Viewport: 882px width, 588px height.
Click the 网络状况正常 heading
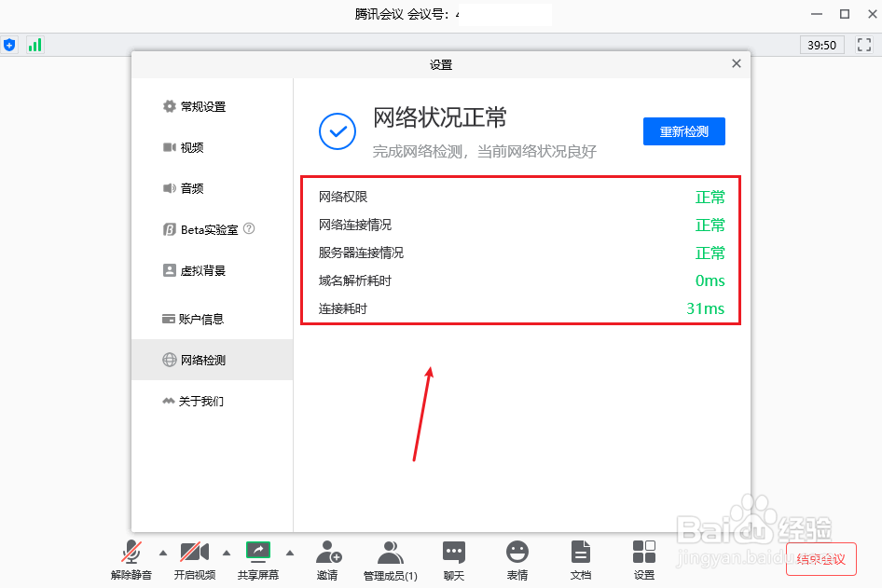(440, 117)
